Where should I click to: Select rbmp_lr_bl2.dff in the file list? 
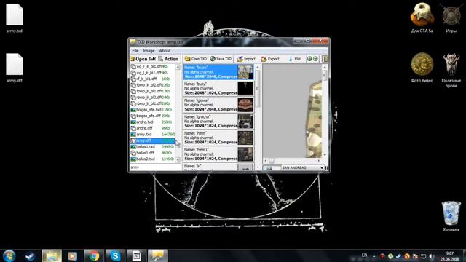pos(152,97)
